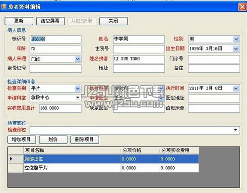Click the 划价 button
Screen dimensions: 247x193
(x=53, y=140)
